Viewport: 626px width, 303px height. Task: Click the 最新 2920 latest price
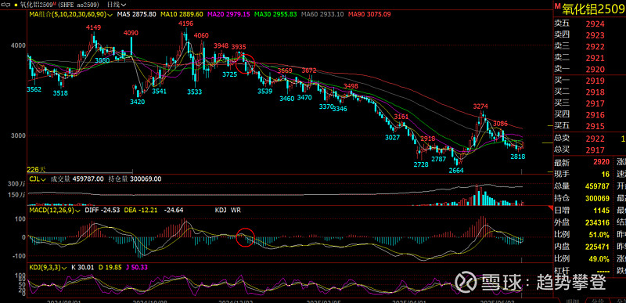pos(601,162)
